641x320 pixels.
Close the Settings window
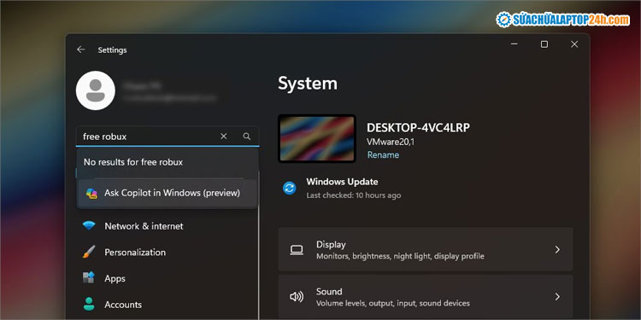(574, 44)
